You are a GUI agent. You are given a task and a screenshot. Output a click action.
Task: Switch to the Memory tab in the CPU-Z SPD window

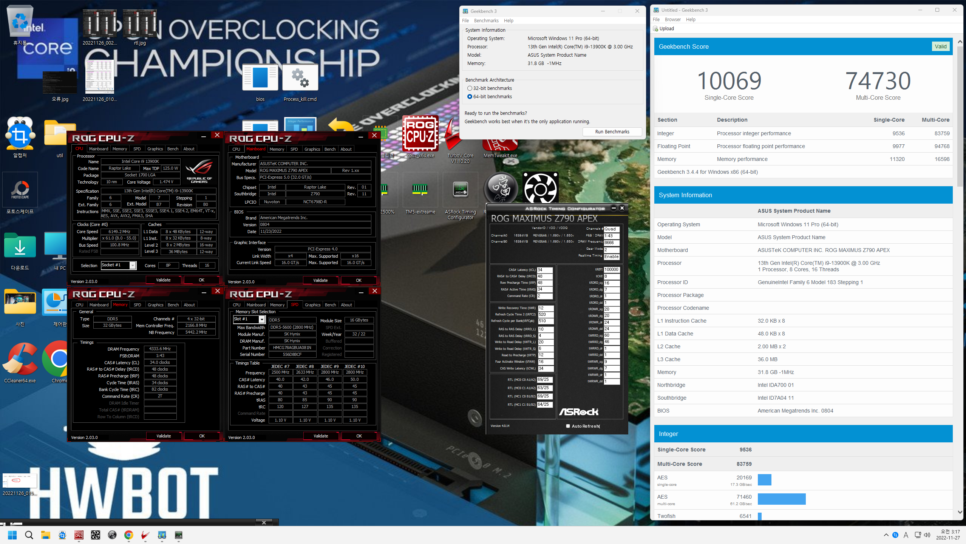point(277,305)
